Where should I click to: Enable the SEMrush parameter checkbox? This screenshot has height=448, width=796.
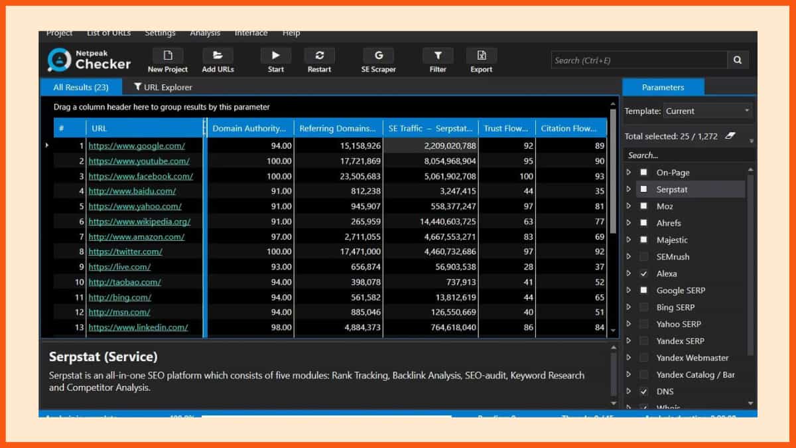(643, 257)
